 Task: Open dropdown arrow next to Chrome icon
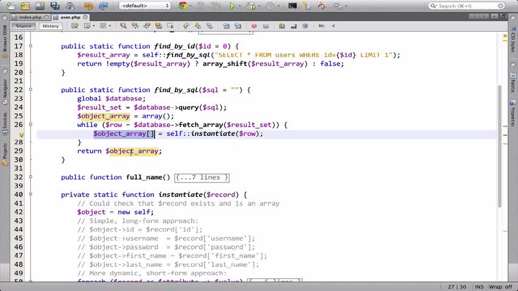[x=191, y=6]
